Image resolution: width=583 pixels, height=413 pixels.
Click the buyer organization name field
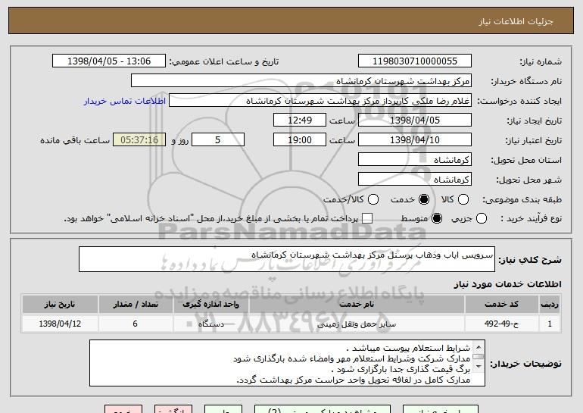[301, 81]
